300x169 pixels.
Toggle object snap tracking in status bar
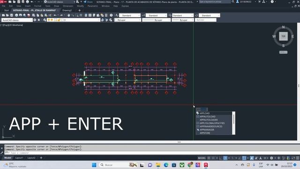pos(240,158)
